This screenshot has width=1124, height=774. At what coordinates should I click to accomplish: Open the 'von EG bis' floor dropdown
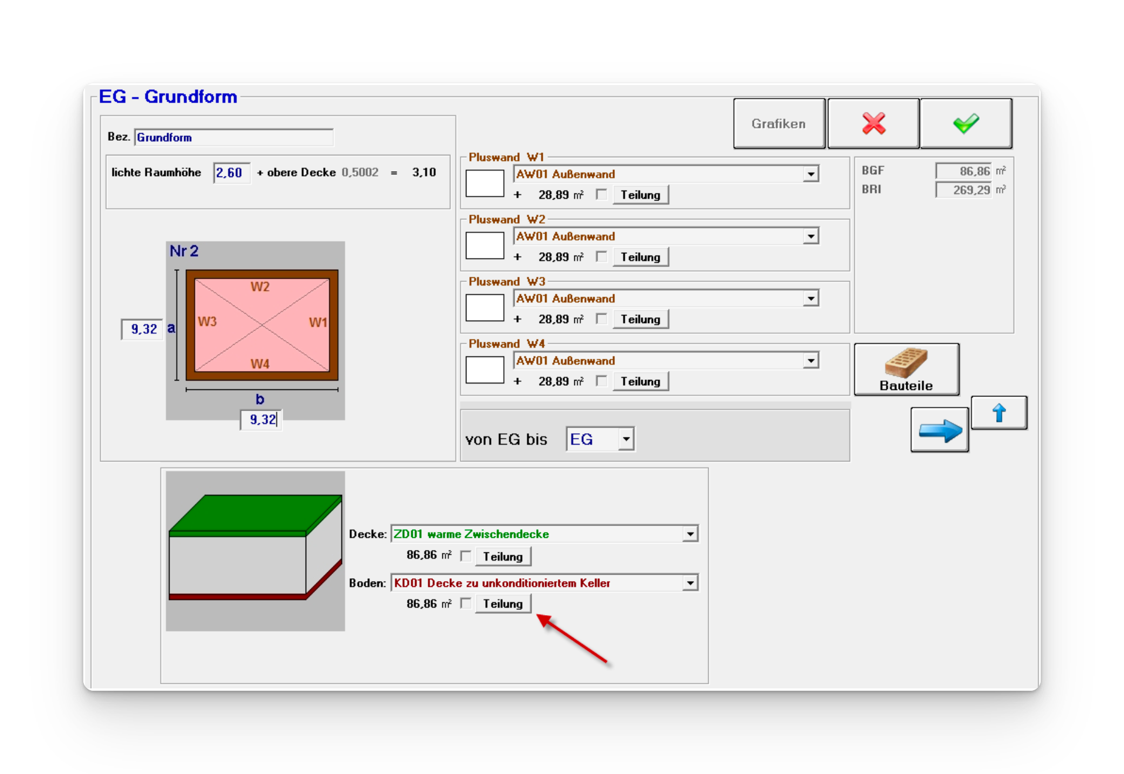[x=626, y=439]
